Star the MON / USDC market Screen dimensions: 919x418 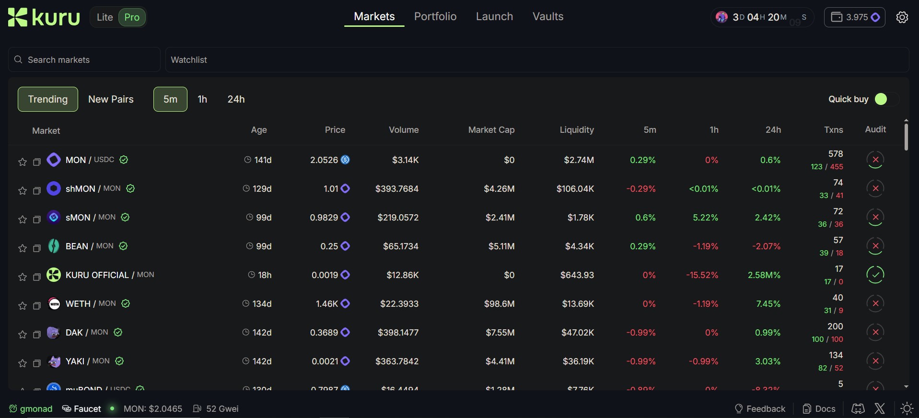(22, 162)
